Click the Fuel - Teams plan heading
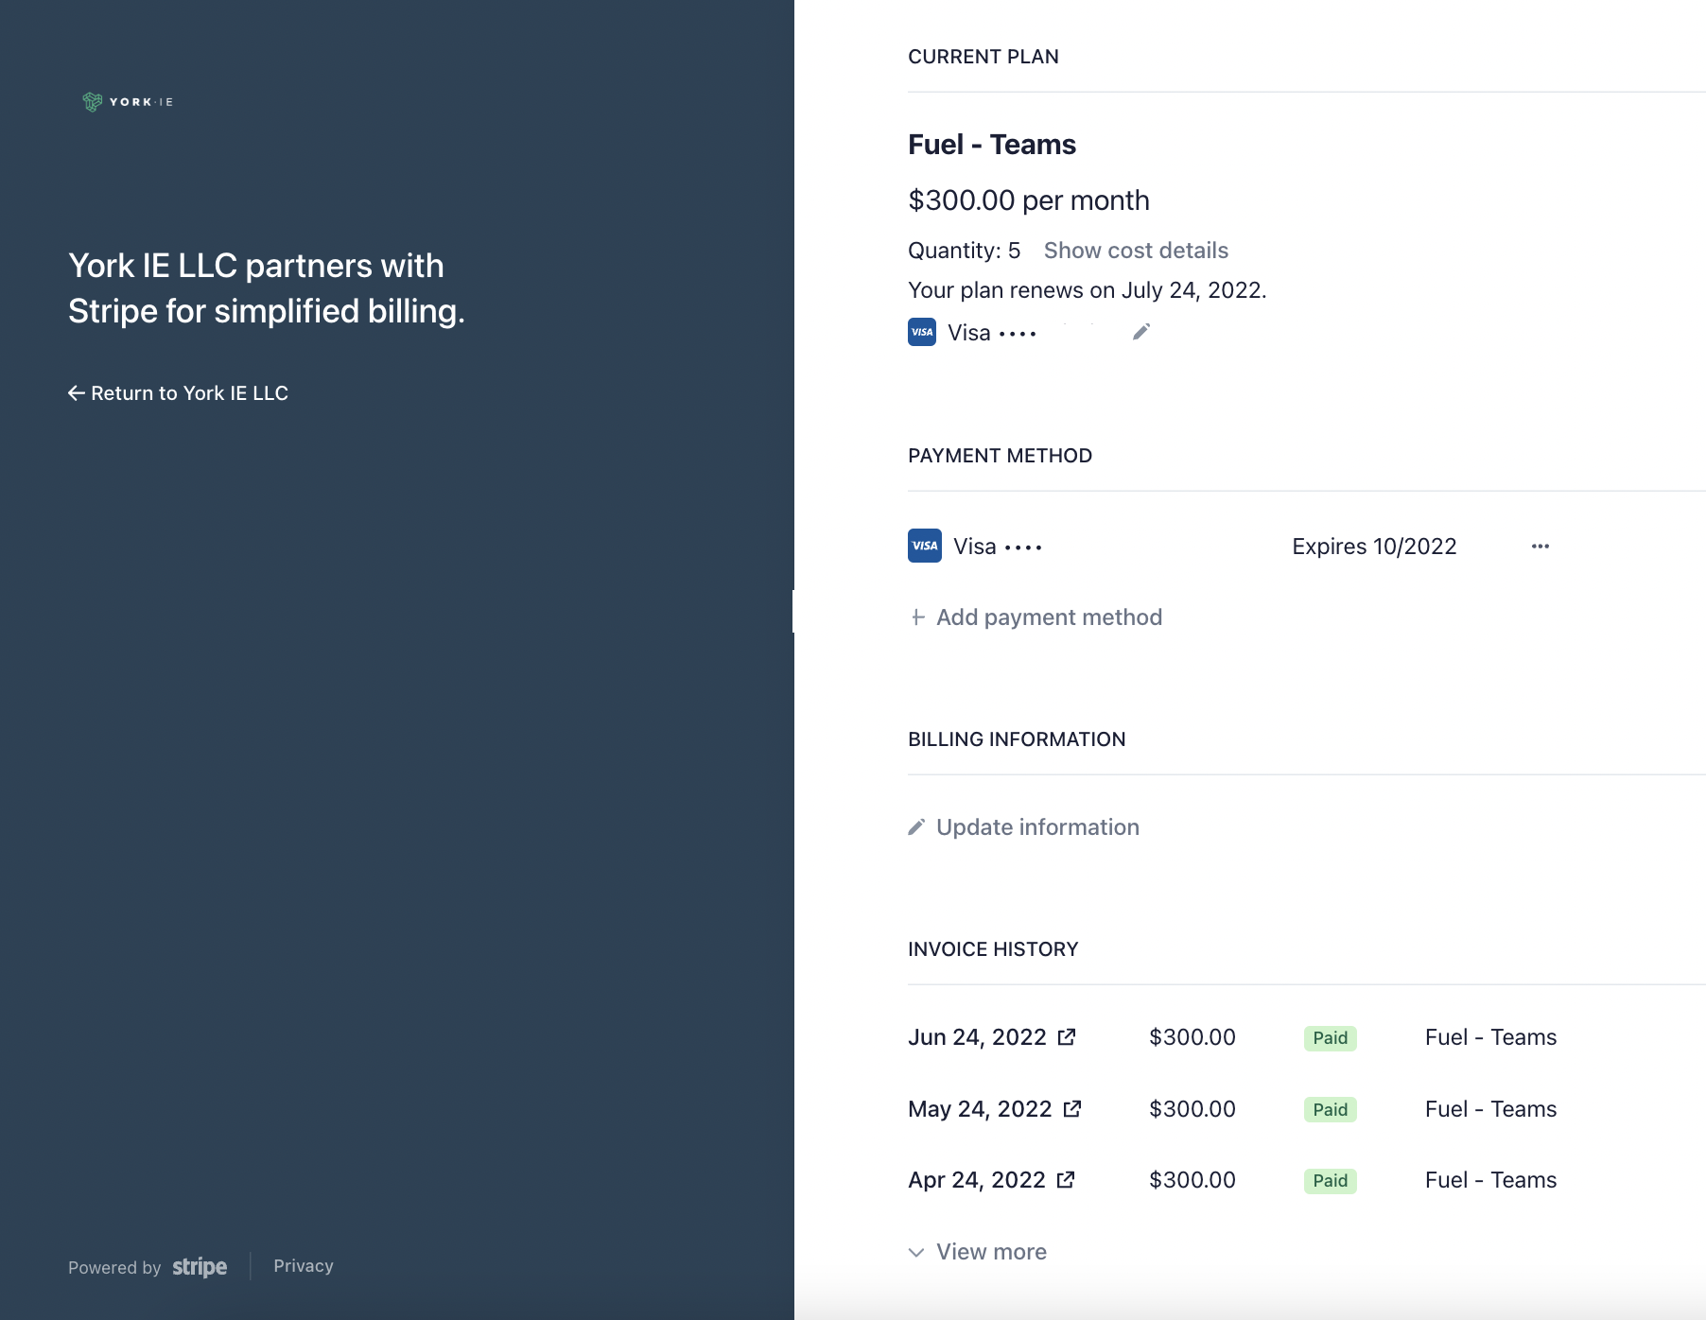This screenshot has width=1706, height=1320. coord(992,145)
